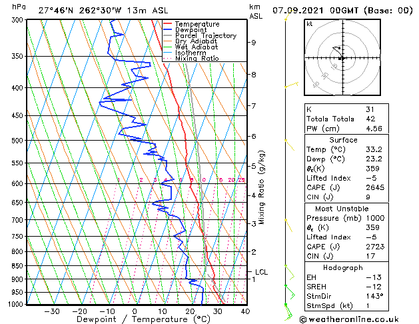419x324 pixels.
Task: Click the 500 hPa pressure axis label
Action: pos(17,141)
